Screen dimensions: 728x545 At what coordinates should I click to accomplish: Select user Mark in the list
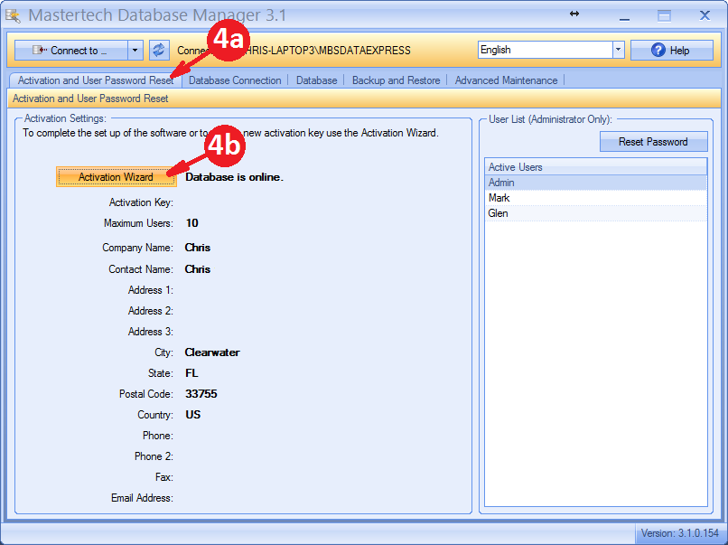point(596,198)
